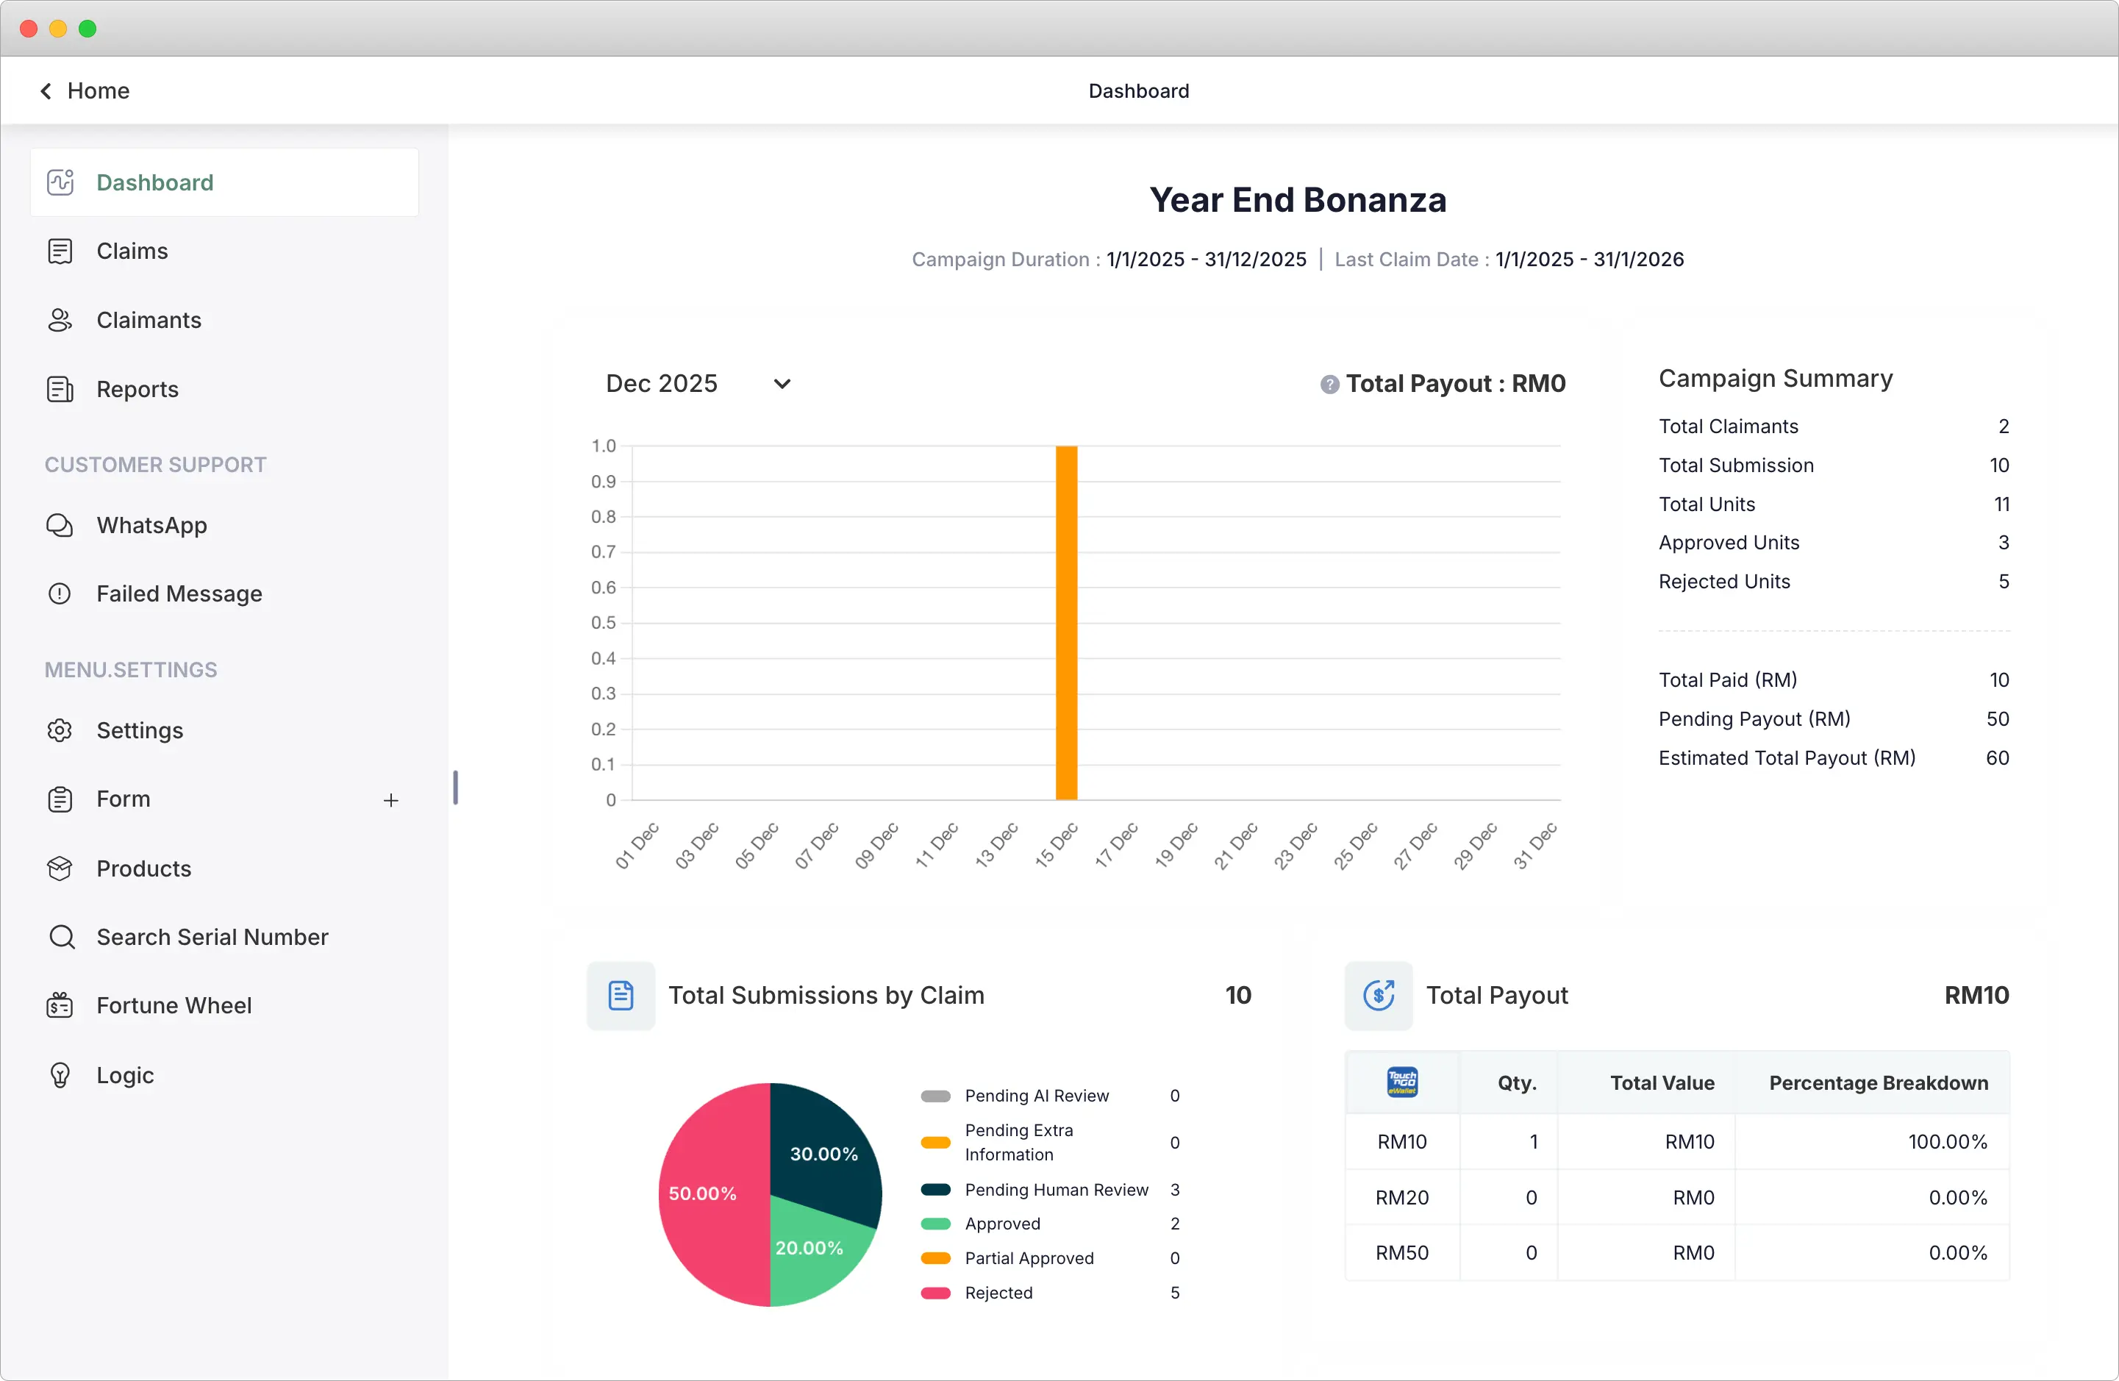Click the circular currency icon beside Total Payout
The image size is (2119, 1381).
click(x=1379, y=994)
